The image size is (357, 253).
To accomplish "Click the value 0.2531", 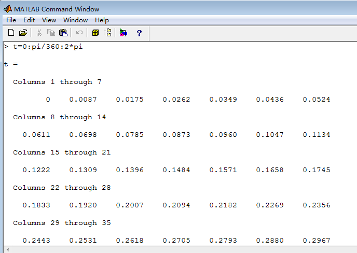I will click(x=83, y=241).
